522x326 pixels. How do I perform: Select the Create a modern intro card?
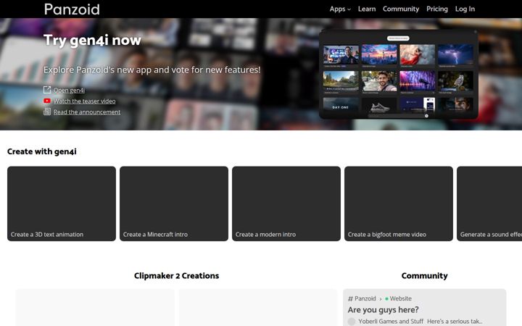point(286,204)
